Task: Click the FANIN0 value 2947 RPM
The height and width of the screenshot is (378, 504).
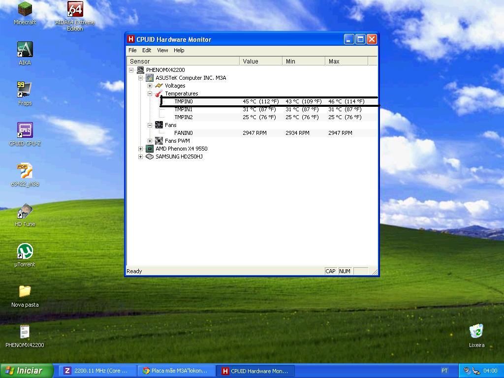Action: coord(254,133)
